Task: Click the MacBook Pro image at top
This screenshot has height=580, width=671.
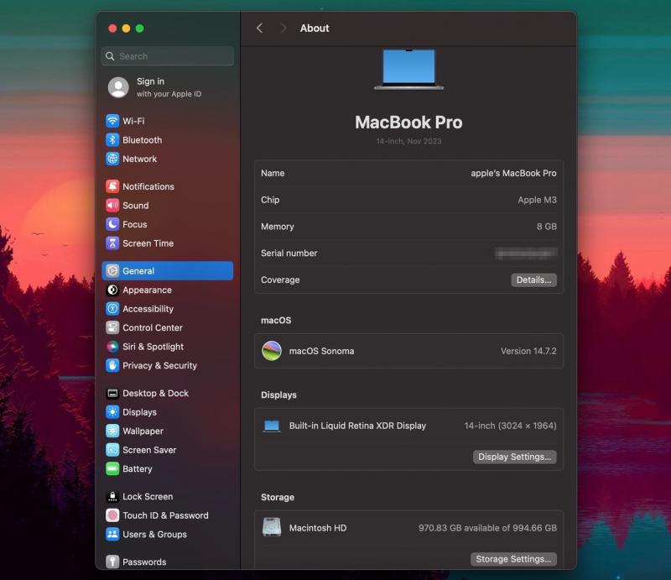Action: tap(408, 69)
